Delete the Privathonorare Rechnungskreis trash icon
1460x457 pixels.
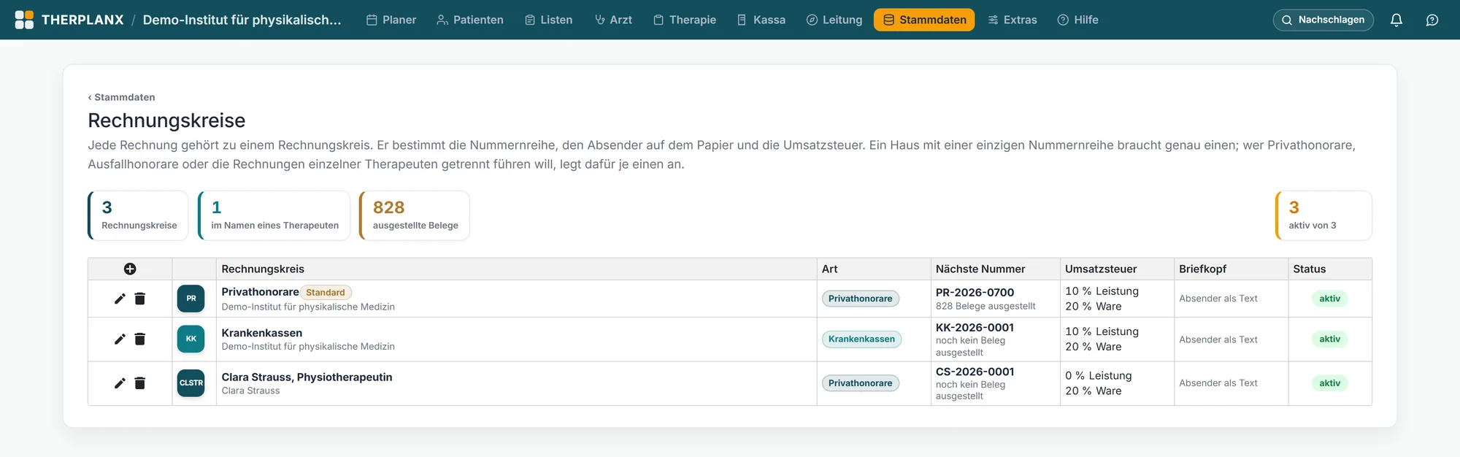(140, 299)
